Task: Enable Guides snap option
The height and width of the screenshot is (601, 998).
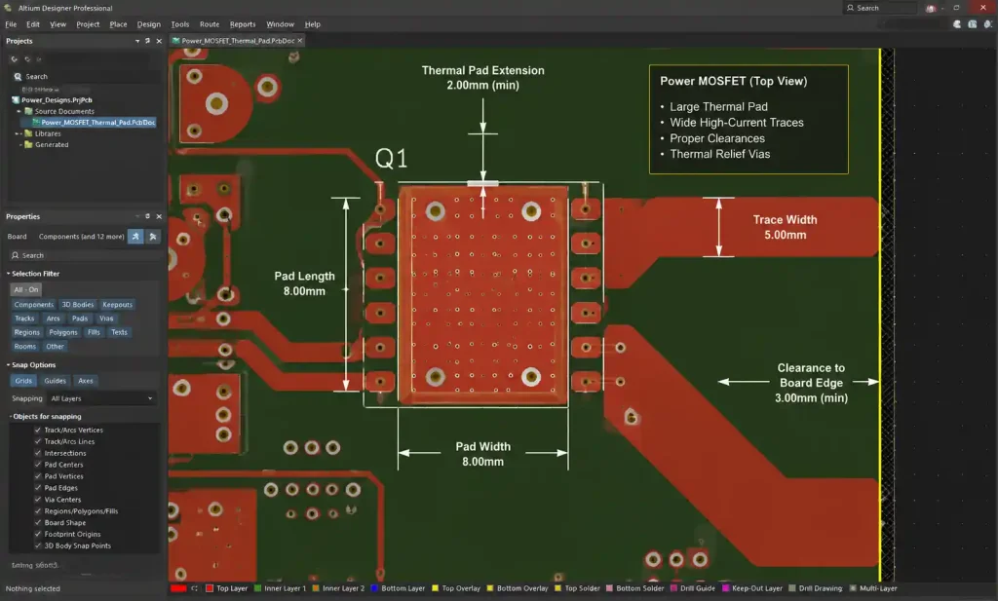Action: click(x=55, y=381)
